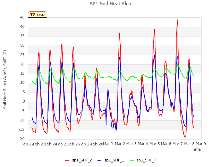Click the 45 y-axis tick label
Viewport: 222px width, 167px height.
point(22,17)
